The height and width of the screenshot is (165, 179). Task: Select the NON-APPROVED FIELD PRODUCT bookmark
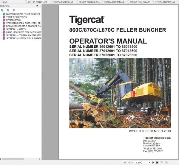[x=24, y=26]
